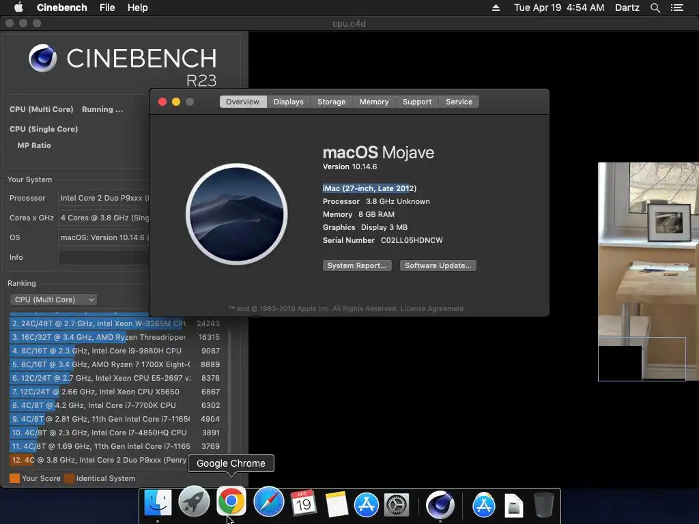Click the System Report button

pos(357,265)
